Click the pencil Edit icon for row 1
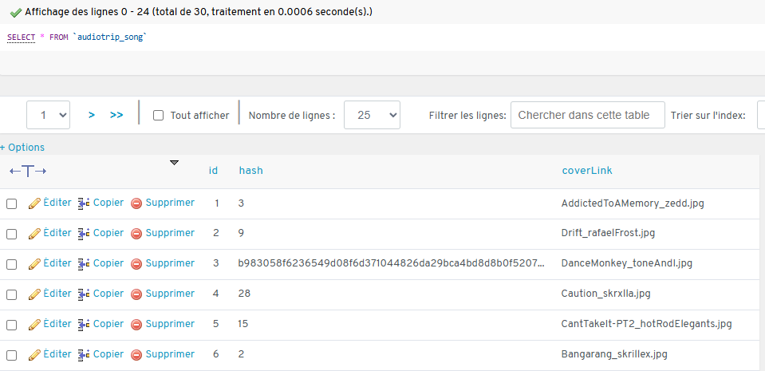 (34, 203)
